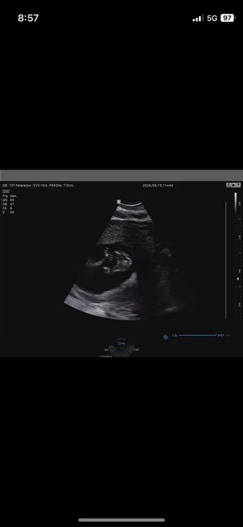The height and width of the screenshot is (527, 243).
Task: Tap the cellular signal bars icon
Action: coord(198,19)
